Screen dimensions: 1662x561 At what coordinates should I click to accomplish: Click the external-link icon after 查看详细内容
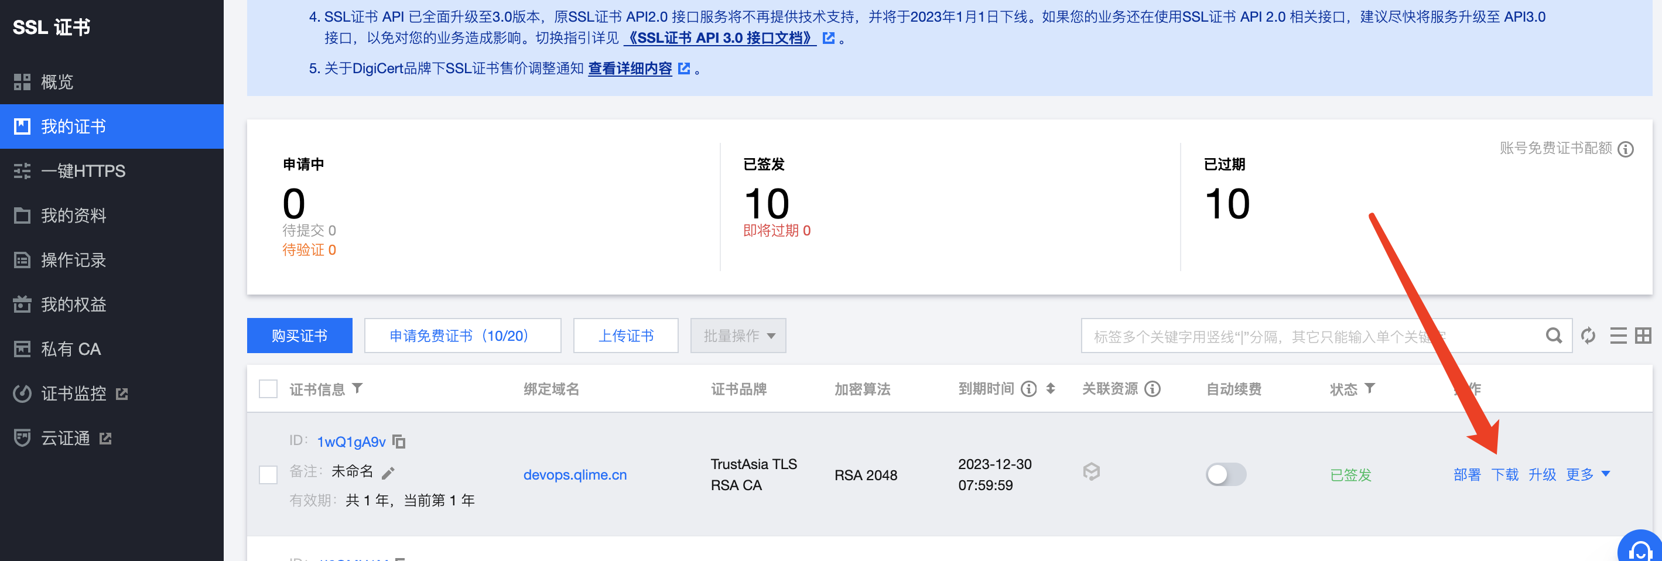[684, 69]
